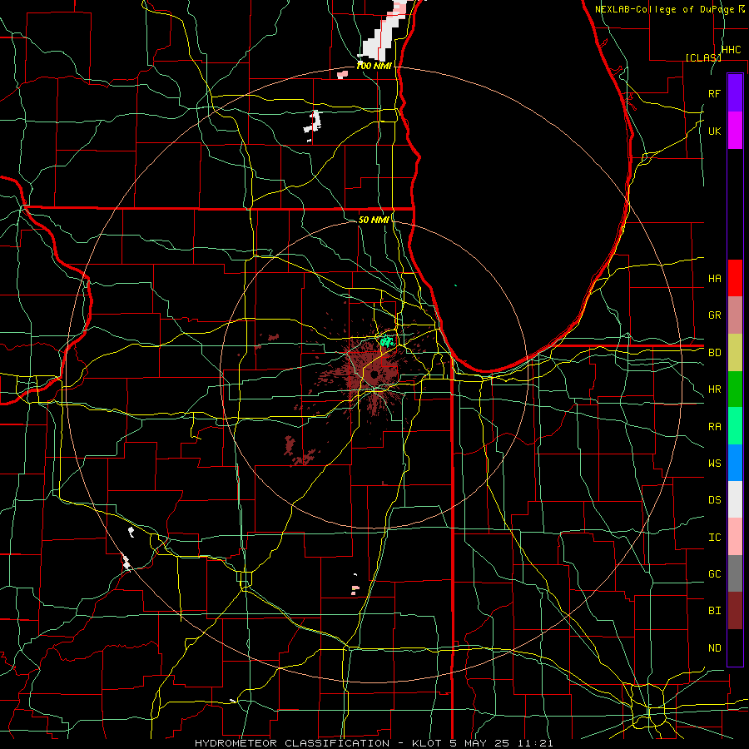Click the purple RF legend color
This screenshot has width=749, height=749.
735,93
